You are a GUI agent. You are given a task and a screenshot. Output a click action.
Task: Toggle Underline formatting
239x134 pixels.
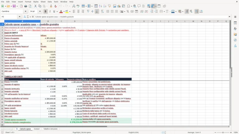pos(54,11)
